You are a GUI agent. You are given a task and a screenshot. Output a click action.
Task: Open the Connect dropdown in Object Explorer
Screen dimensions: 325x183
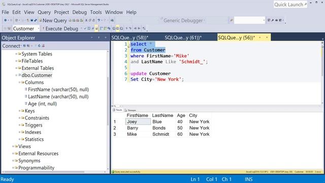[x=11, y=46]
